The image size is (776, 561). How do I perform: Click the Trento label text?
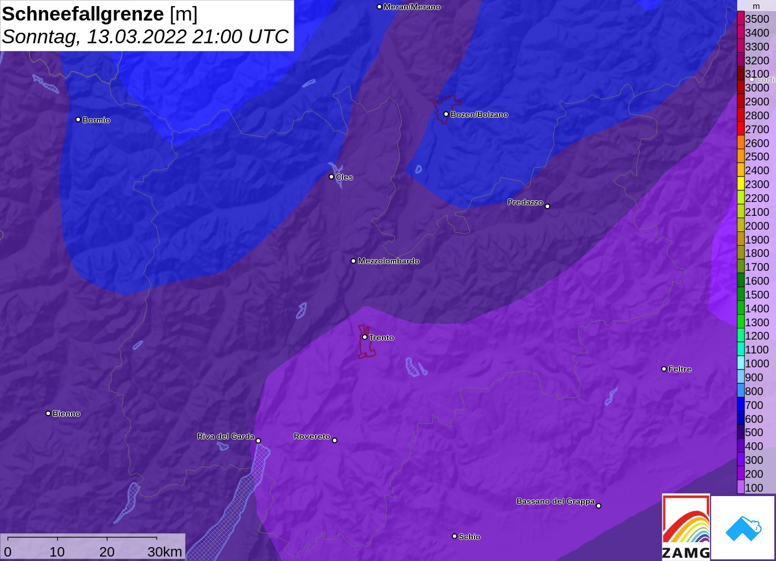point(381,337)
